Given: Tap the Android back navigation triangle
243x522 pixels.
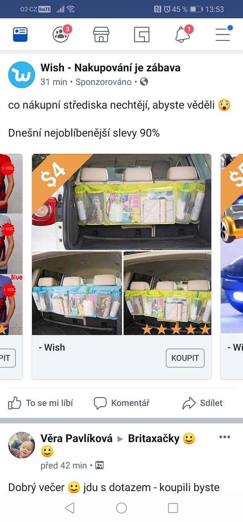Looking at the screenshot, I should [x=69, y=508].
